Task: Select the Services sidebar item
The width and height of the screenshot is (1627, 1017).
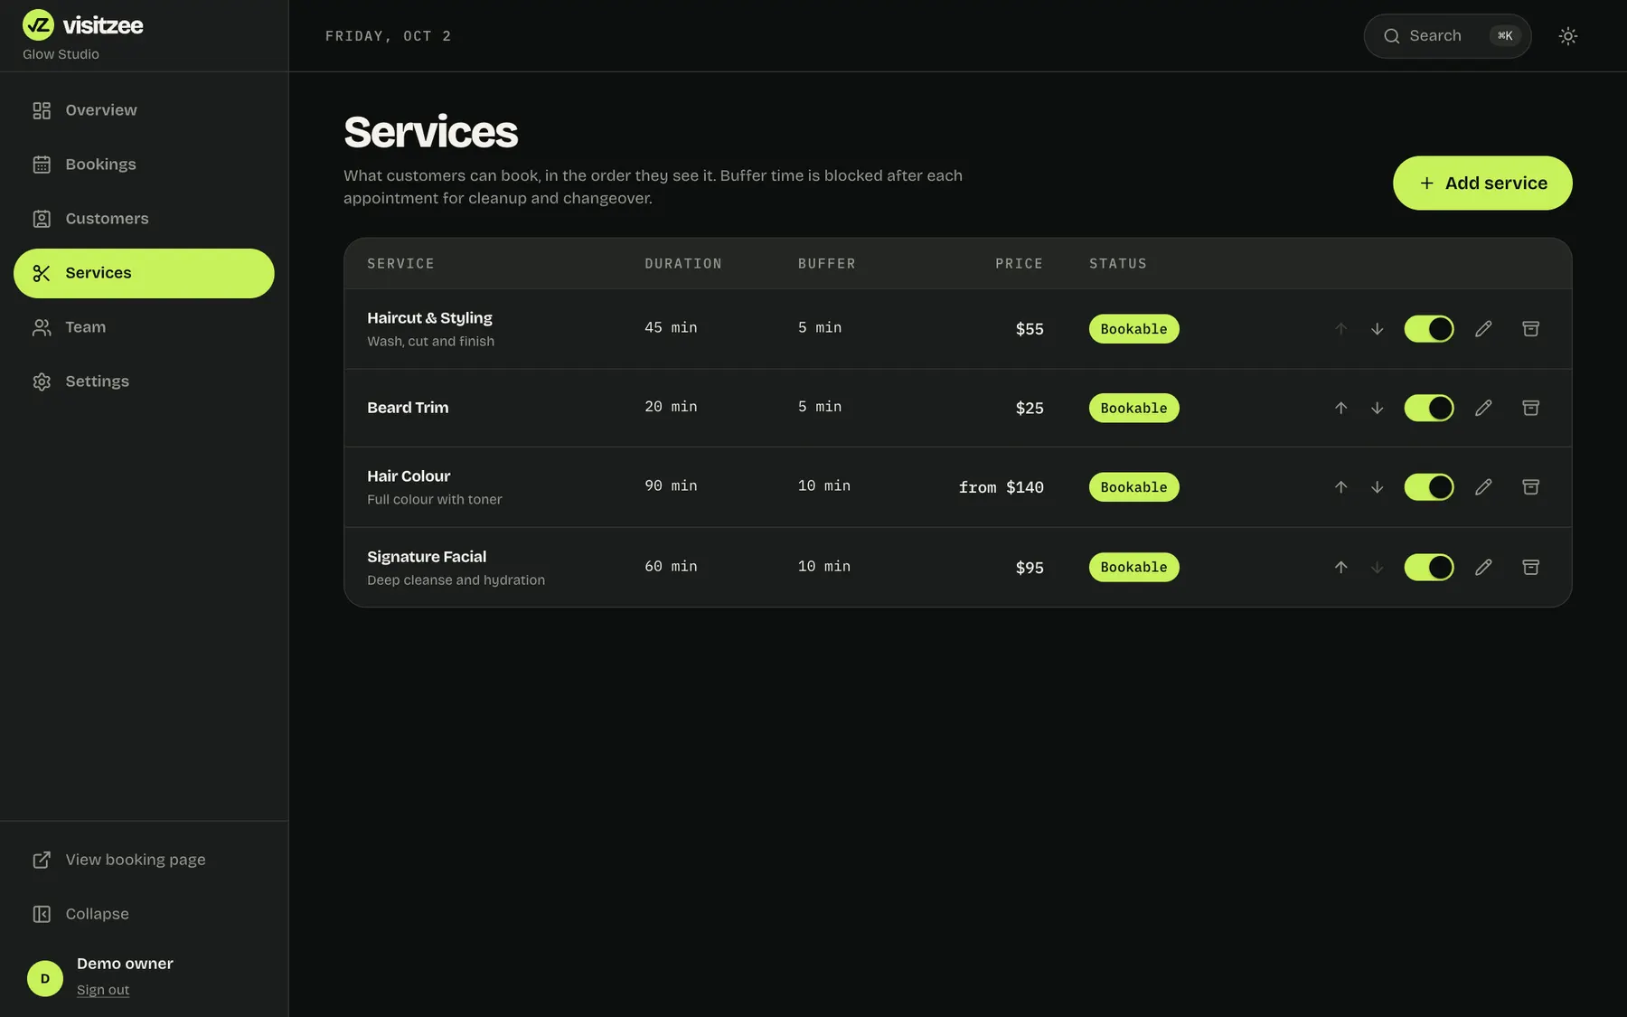Action: click(144, 273)
